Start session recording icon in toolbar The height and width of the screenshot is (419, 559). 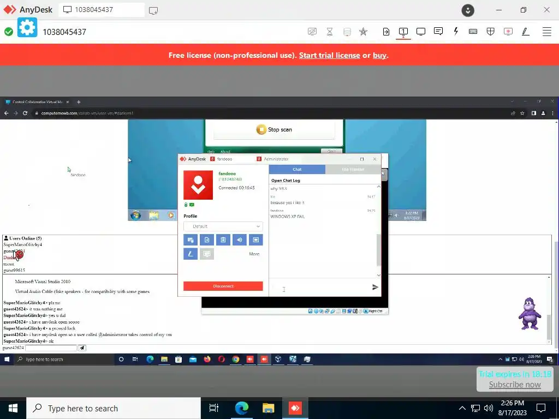pos(508,32)
